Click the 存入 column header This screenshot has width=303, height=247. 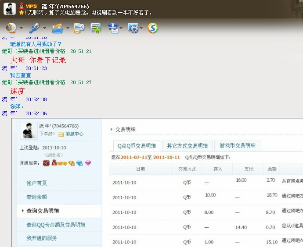217,169
